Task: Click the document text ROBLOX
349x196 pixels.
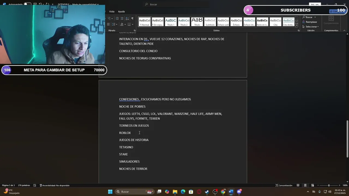Action: tap(125, 133)
